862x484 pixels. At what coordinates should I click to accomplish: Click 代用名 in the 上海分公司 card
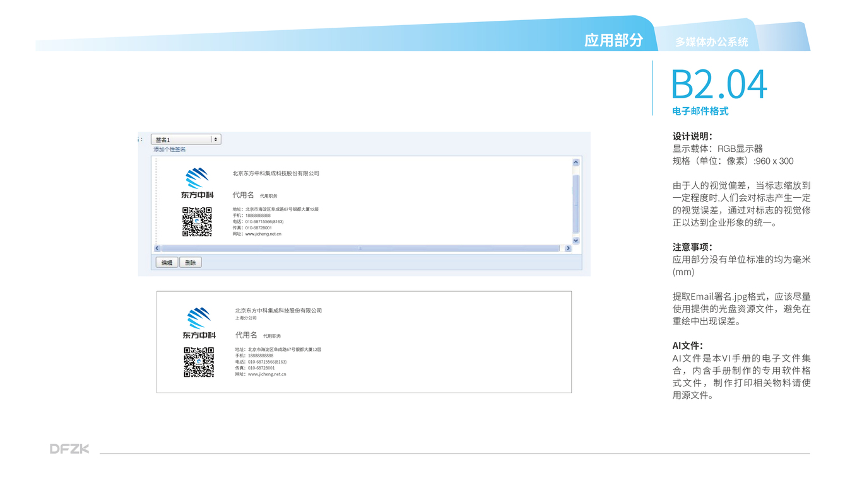(246, 335)
